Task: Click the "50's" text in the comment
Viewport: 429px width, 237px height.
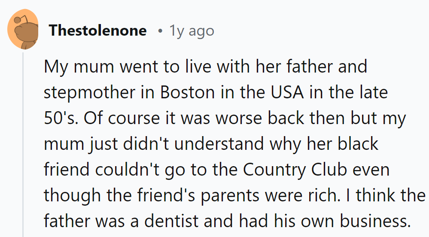Action: (x=60, y=119)
